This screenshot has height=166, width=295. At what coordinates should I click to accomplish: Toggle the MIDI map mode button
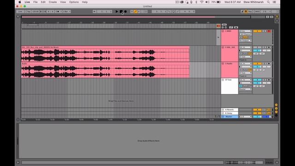[x=257, y=12]
